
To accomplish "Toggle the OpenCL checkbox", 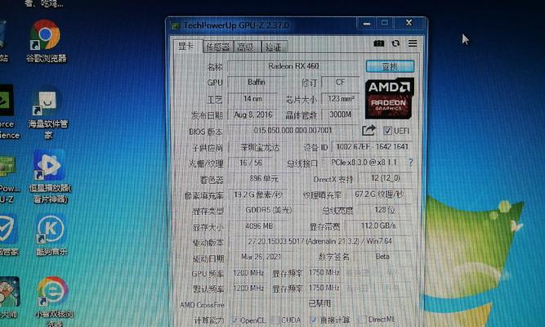I will coord(235,320).
